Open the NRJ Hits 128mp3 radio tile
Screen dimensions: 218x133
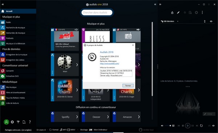pos(65,39)
